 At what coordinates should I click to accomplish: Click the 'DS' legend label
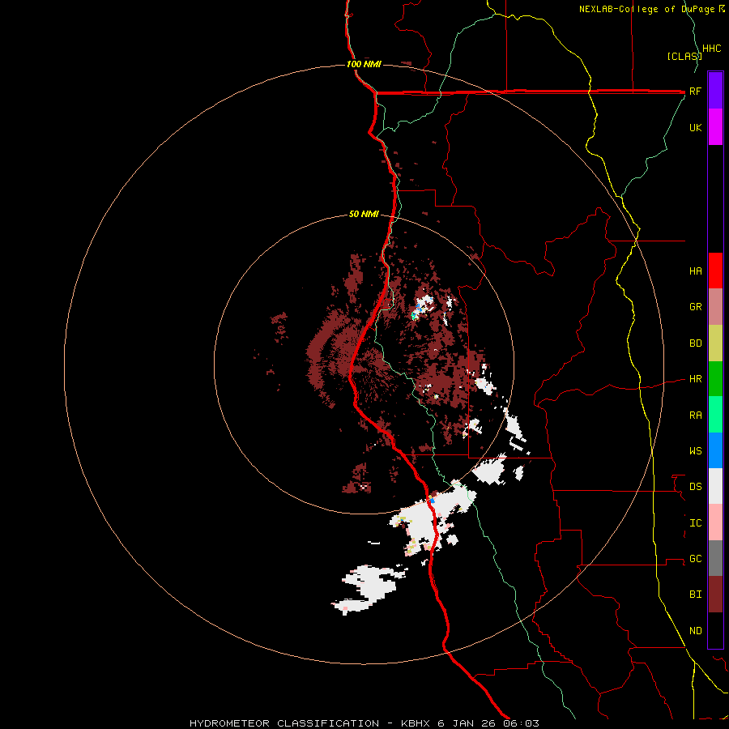coord(695,487)
